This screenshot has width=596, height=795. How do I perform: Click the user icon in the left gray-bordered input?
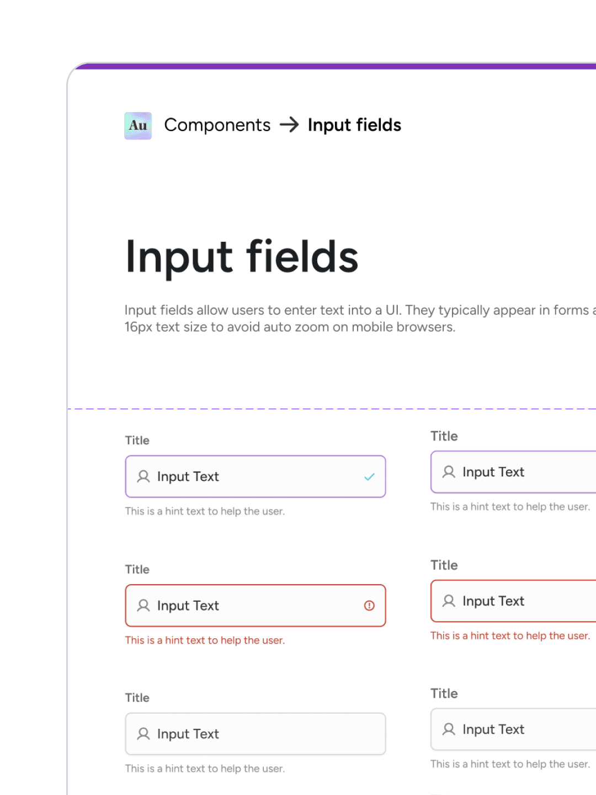[x=143, y=734]
